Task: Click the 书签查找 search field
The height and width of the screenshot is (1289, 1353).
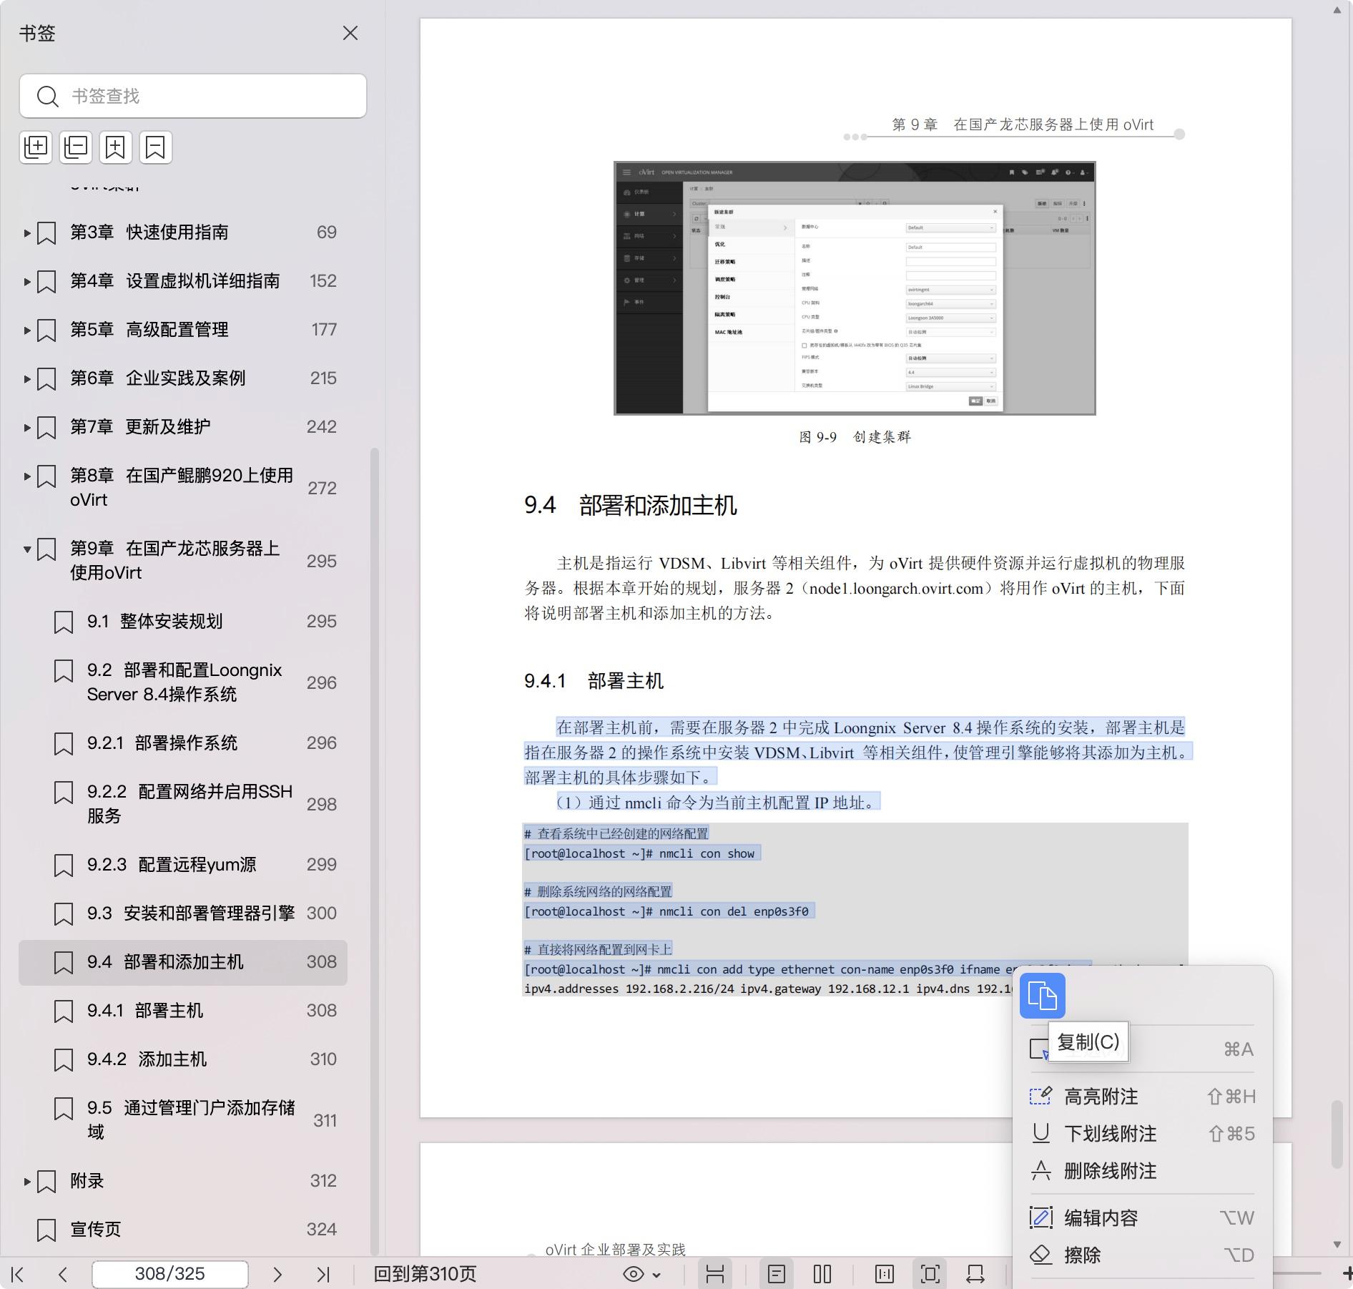Action: click(x=193, y=96)
